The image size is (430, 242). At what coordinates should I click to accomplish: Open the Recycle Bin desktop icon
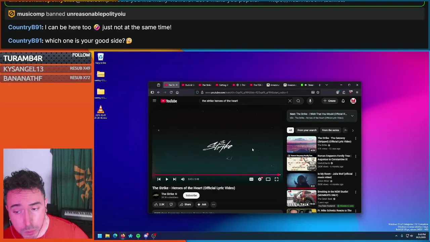(x=100, y=58)
